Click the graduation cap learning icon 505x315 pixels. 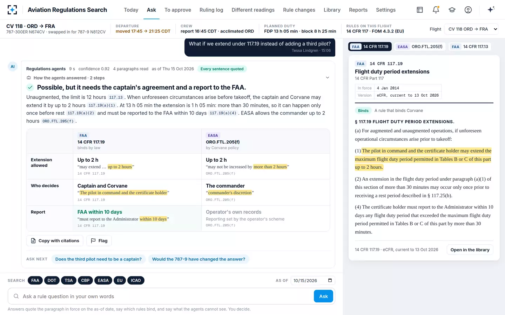point(452,10)
